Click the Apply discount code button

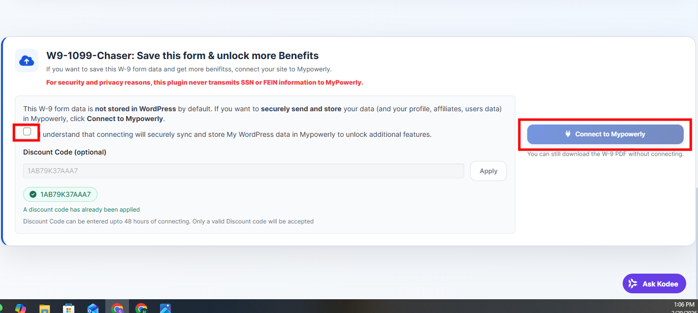[x=488, y=171]
